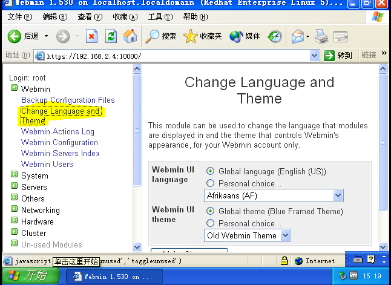Open the 帮助(H) menu
This screenshot has height=285, width=391.
click(195, 17)
